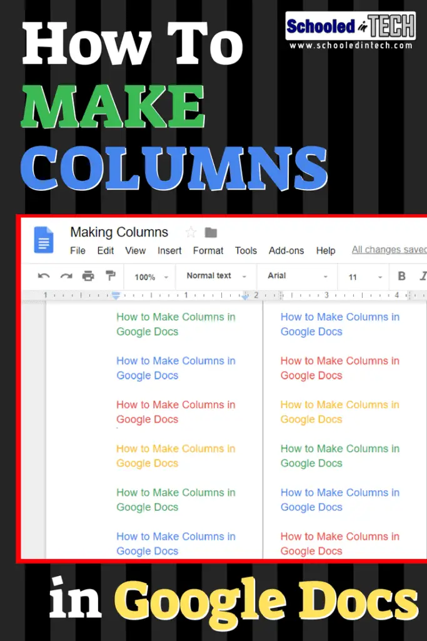Open the Help menu
The width and height of the screenshot is (427, 641).
tap(326, 250)
